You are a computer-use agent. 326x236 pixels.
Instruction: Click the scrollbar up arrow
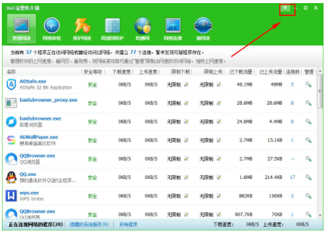tap(320, 71)
